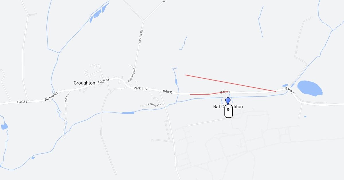Select the B label badge under the pin
The image size is (344, 180).
(228, 111)
